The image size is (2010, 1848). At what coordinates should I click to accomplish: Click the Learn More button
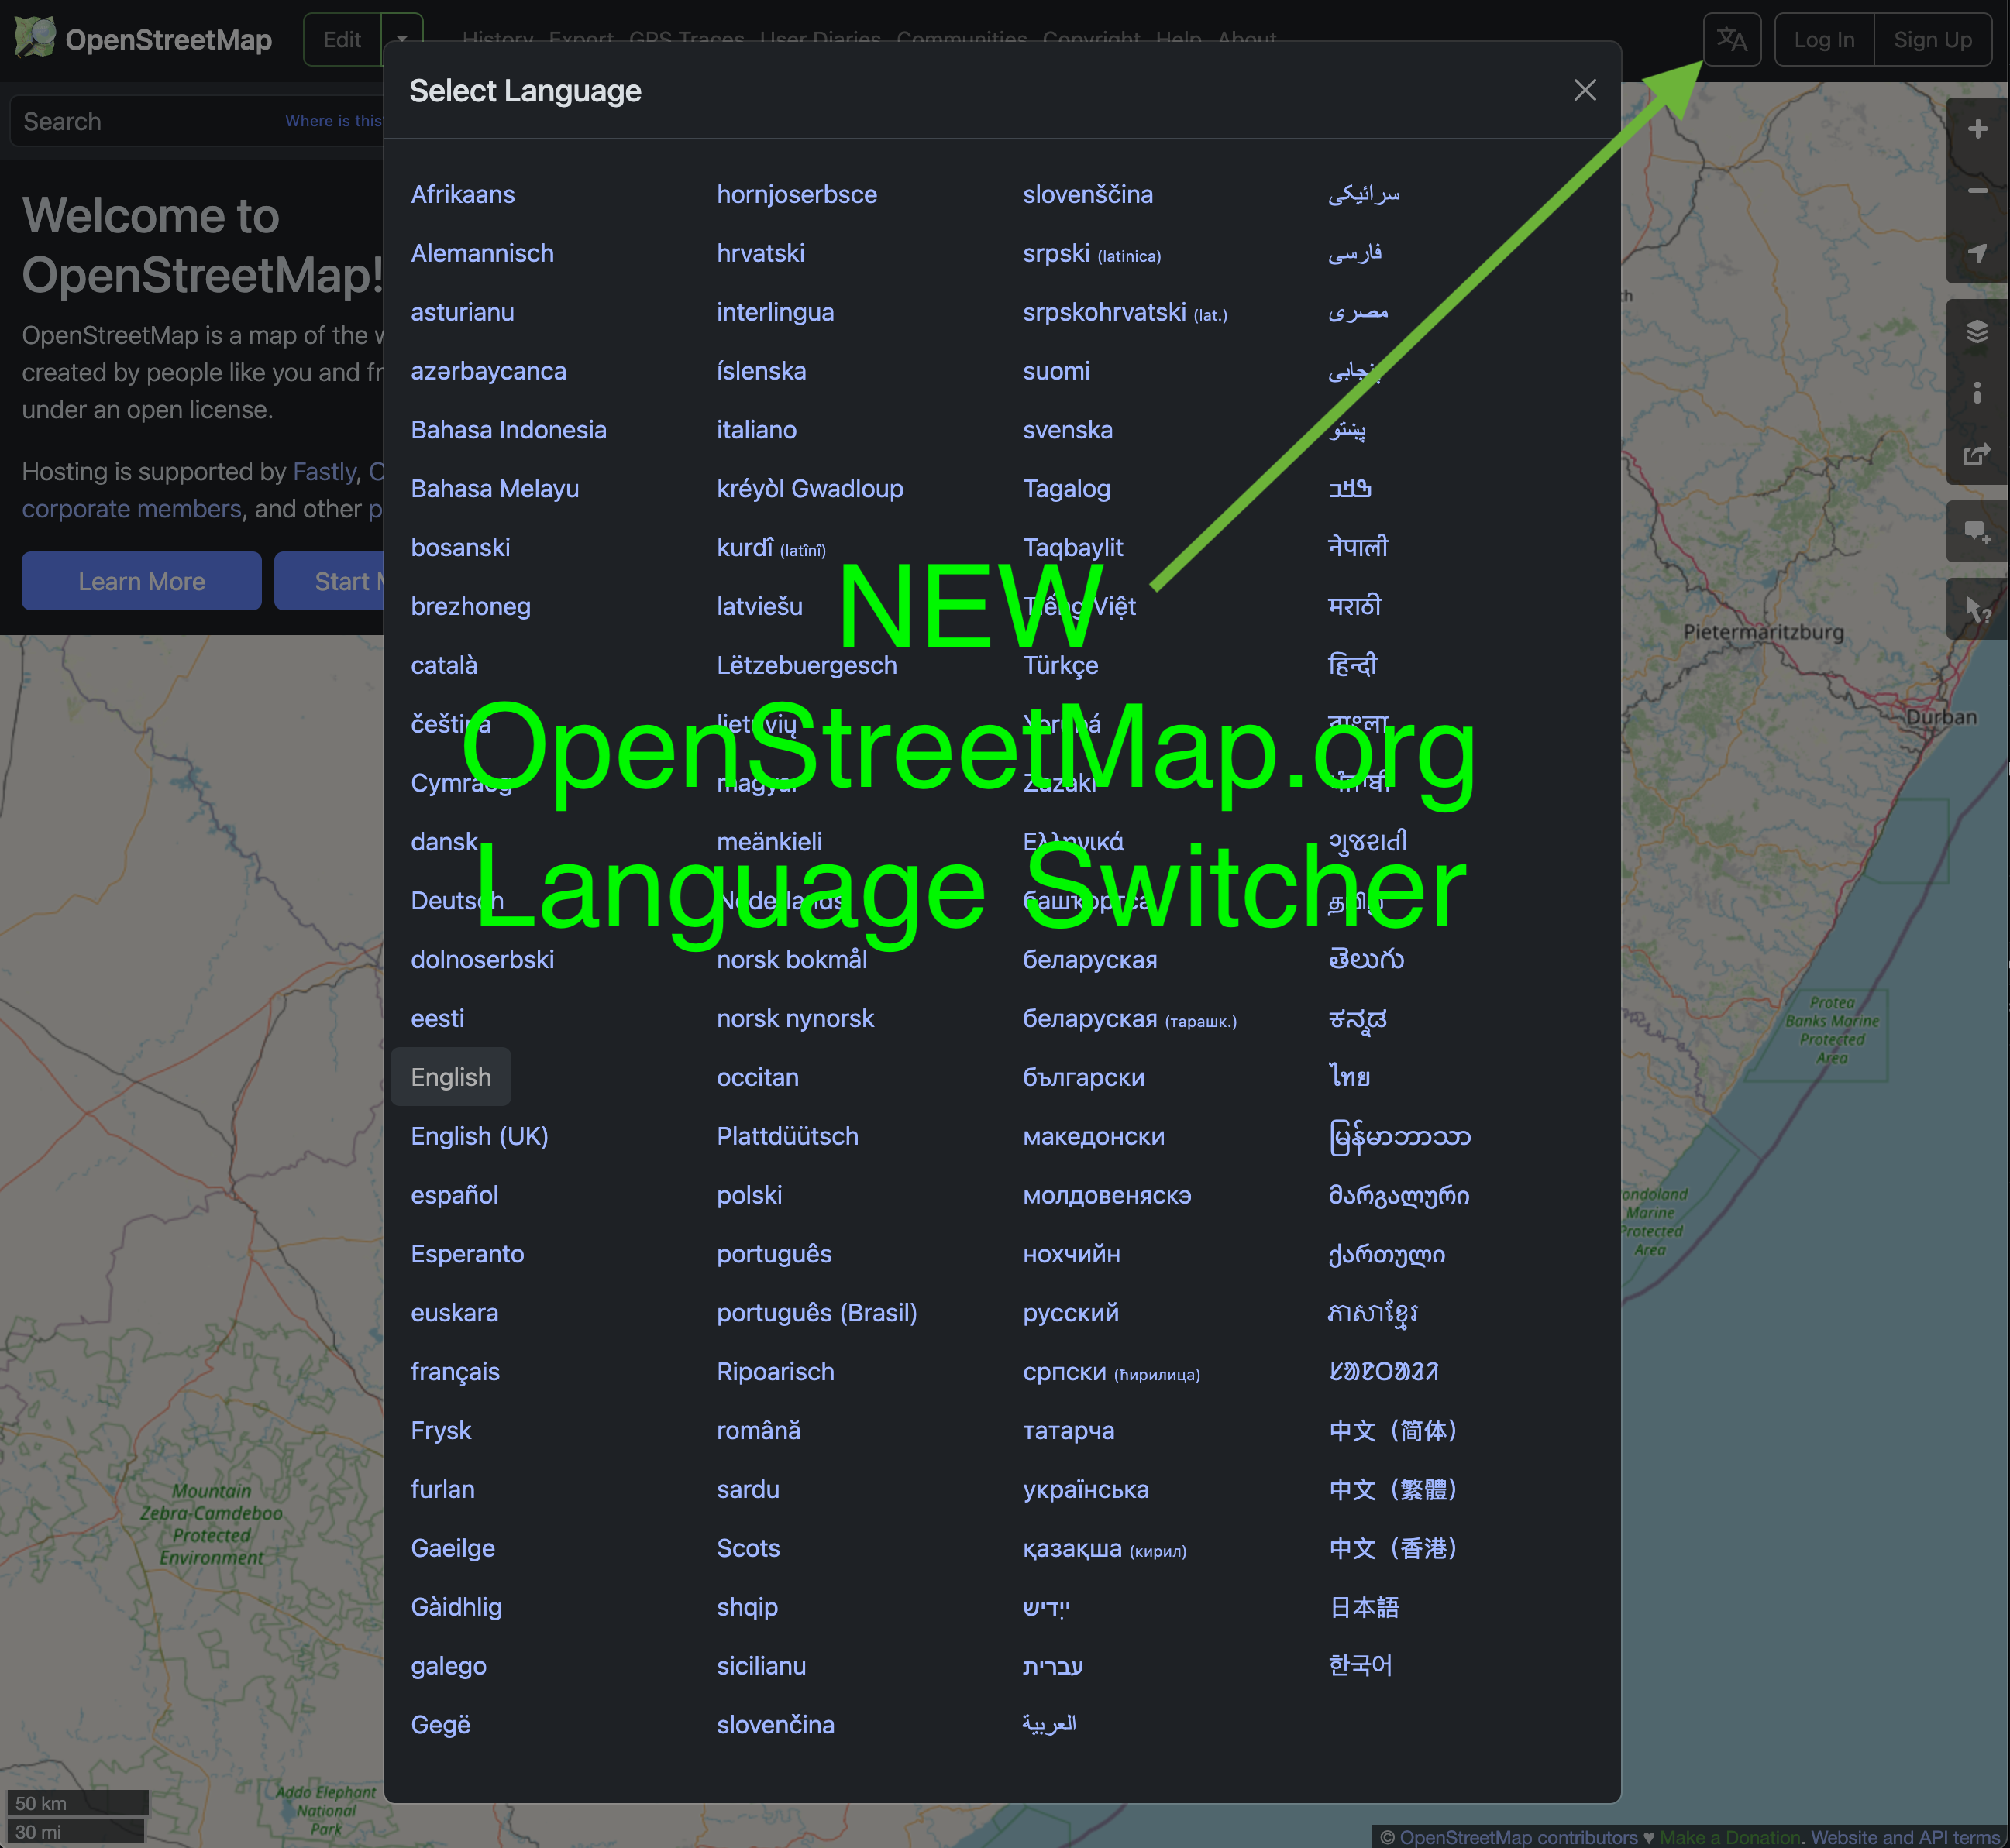click(141, 581)
